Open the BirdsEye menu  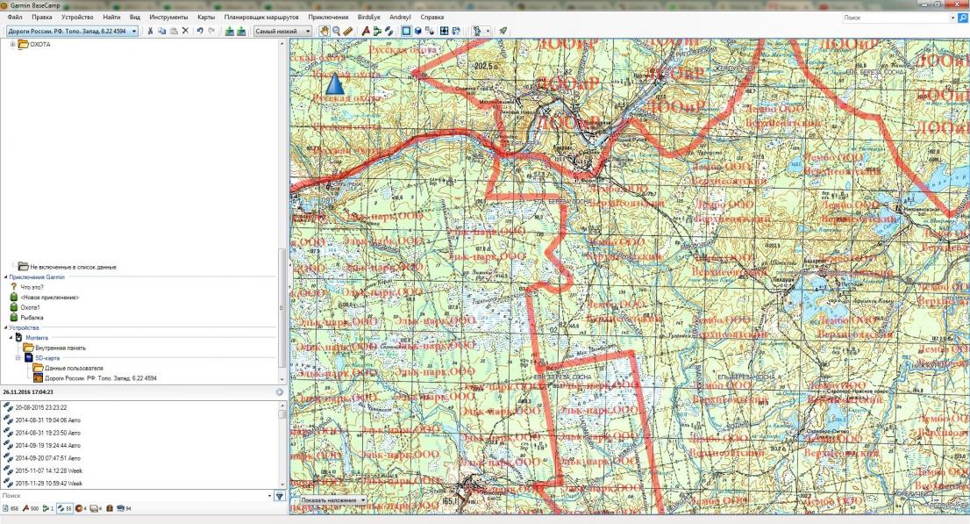(369, 17)
